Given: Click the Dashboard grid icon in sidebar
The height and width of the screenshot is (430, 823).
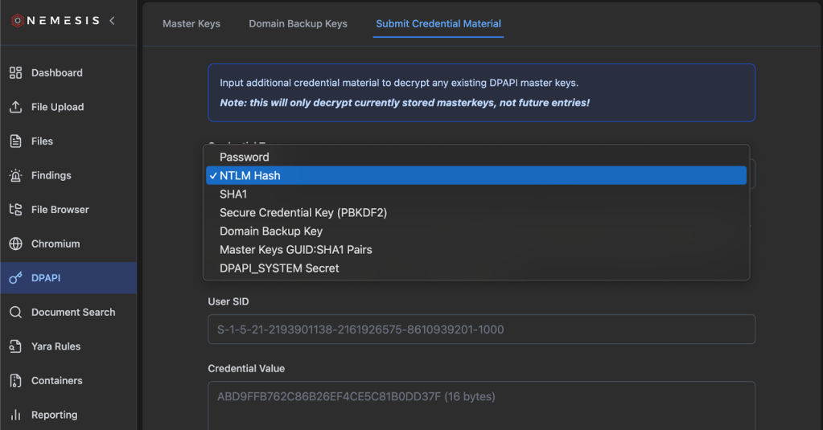Looking at the screenshot, I should [x=15, y=73].
